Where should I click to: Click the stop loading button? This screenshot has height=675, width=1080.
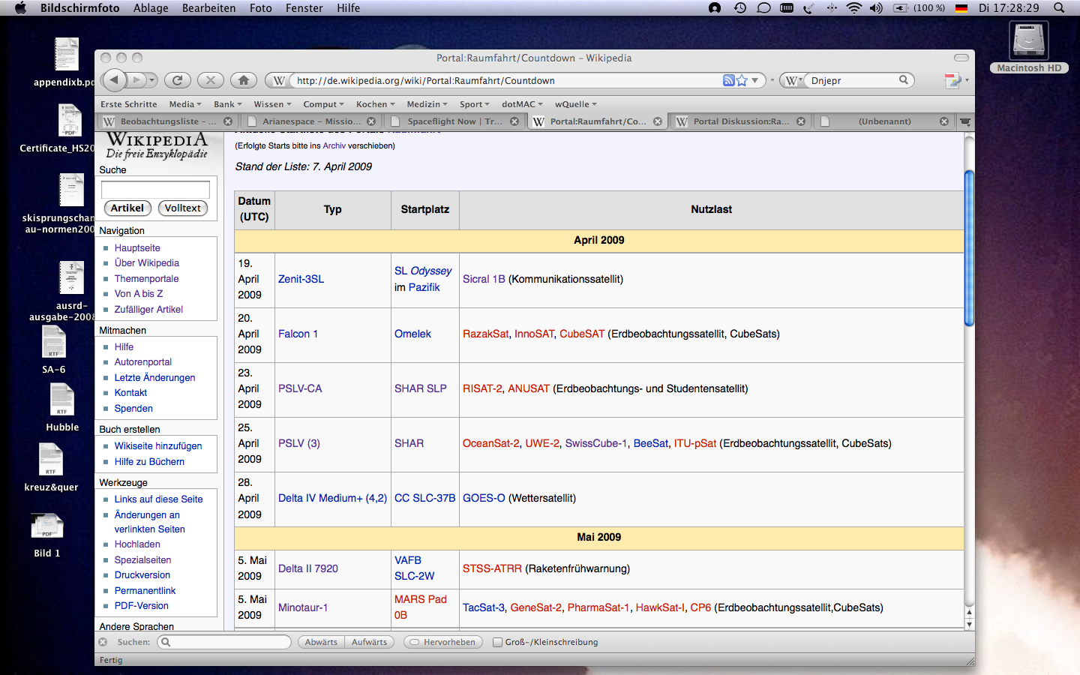[x=211, y=80]
